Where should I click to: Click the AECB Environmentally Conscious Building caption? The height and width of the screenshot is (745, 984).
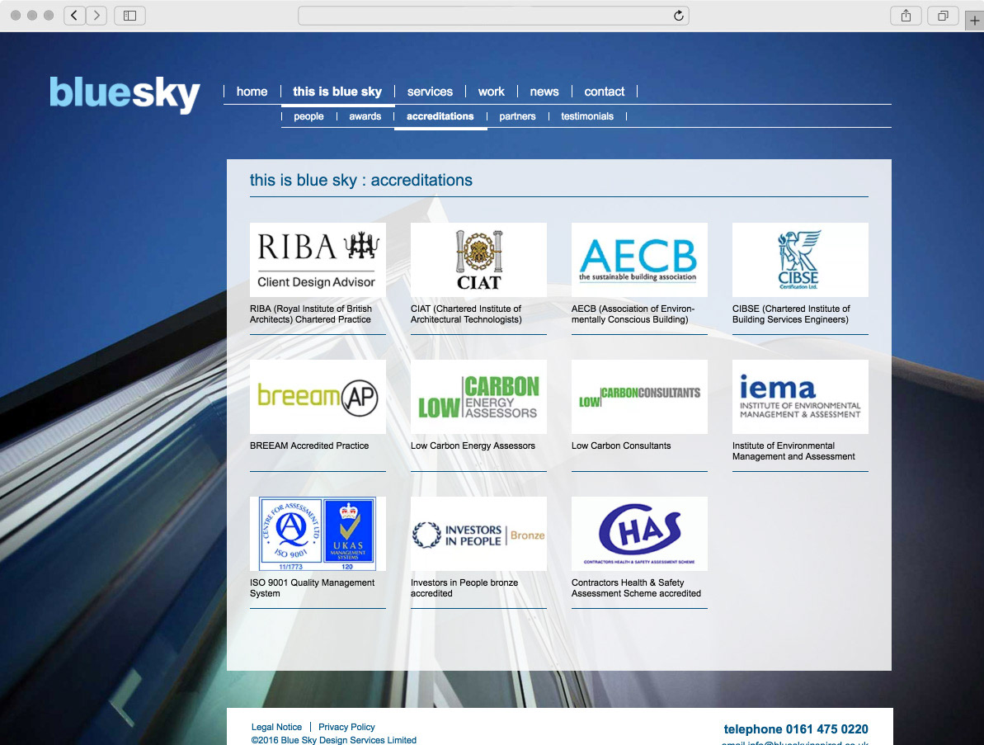click(633, 314)
